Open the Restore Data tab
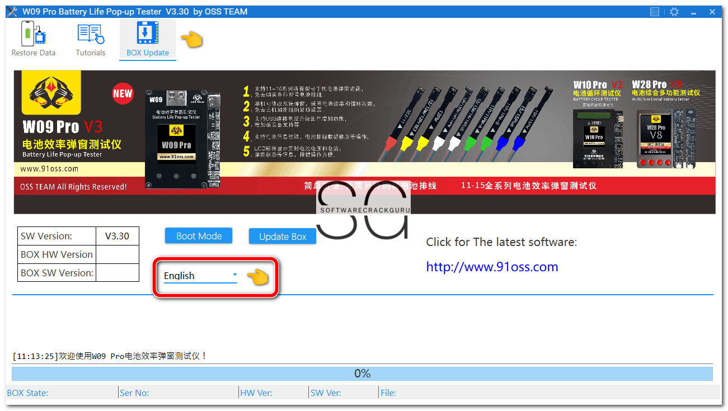The width and height of the screenshot is (728, 411). (x=34, y=39)
